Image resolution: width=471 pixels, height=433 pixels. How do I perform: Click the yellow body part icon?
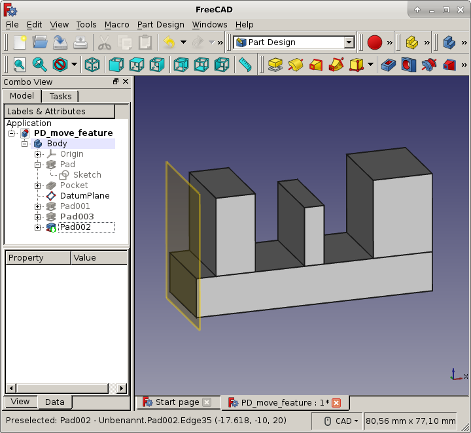[412, 42]
